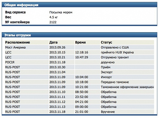Click 'RUS-POST' in the Вручение row
The image size is (159, 118).
(12, 112)
